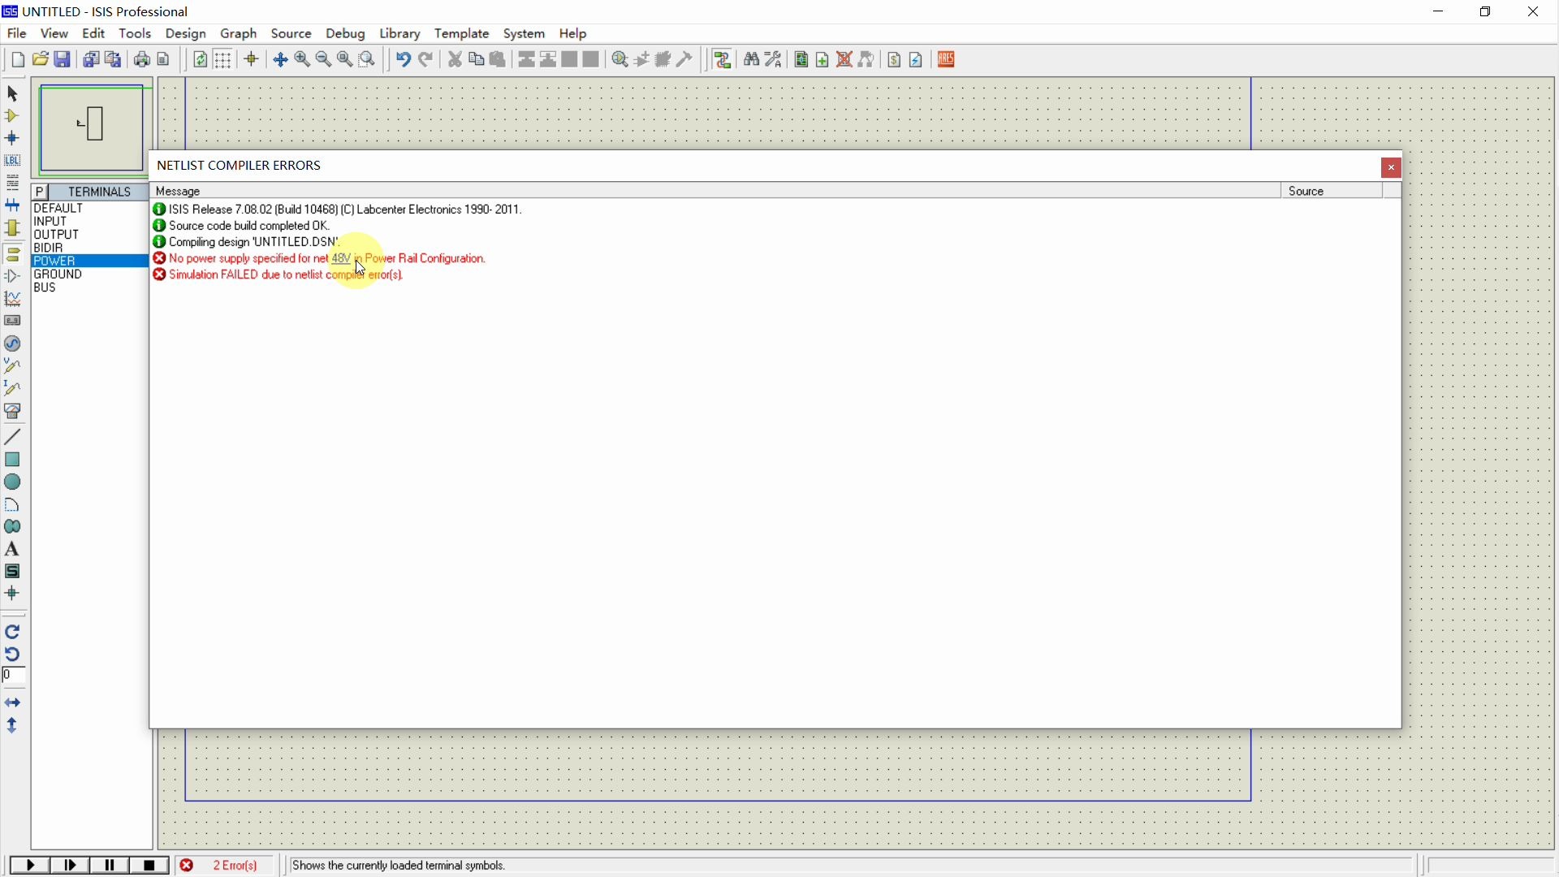Screen dimensions: 1559x877
Task: Click the Print icon in toolbar
Action: tap(142, 60)
